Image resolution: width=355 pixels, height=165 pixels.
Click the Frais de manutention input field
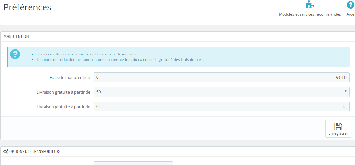click(213, 77)
